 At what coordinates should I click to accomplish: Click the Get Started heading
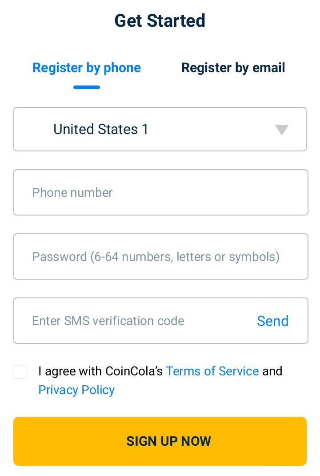[160, 20]
